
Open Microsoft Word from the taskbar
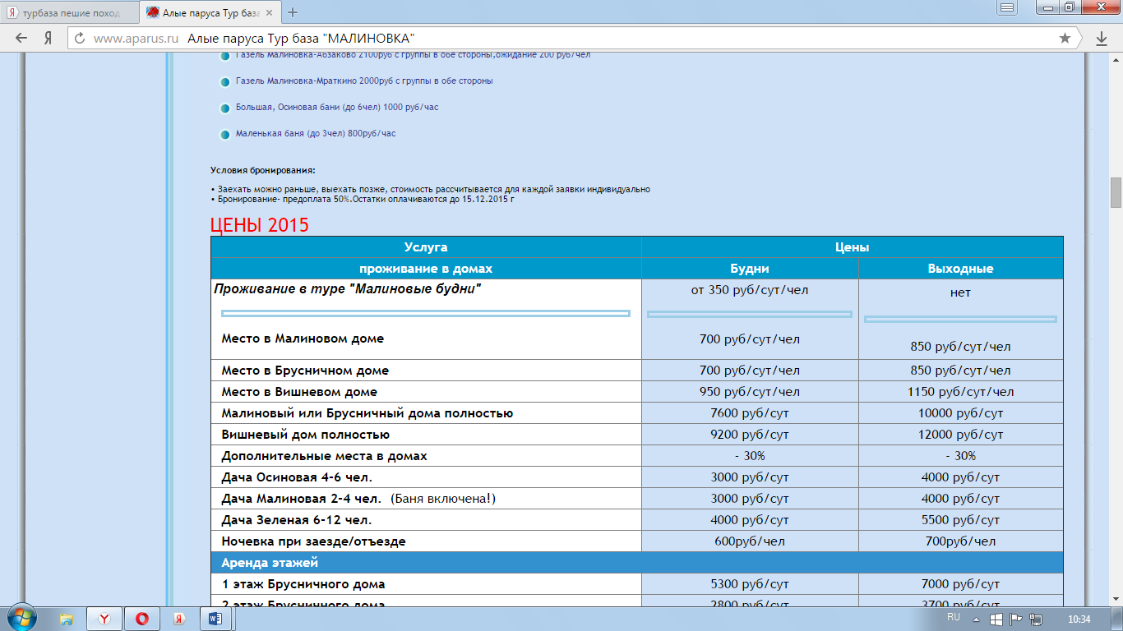tap(215, 619)
